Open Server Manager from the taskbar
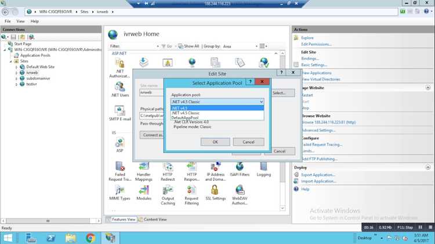Viewport: 435px width, 244px height. coord(31,238)
